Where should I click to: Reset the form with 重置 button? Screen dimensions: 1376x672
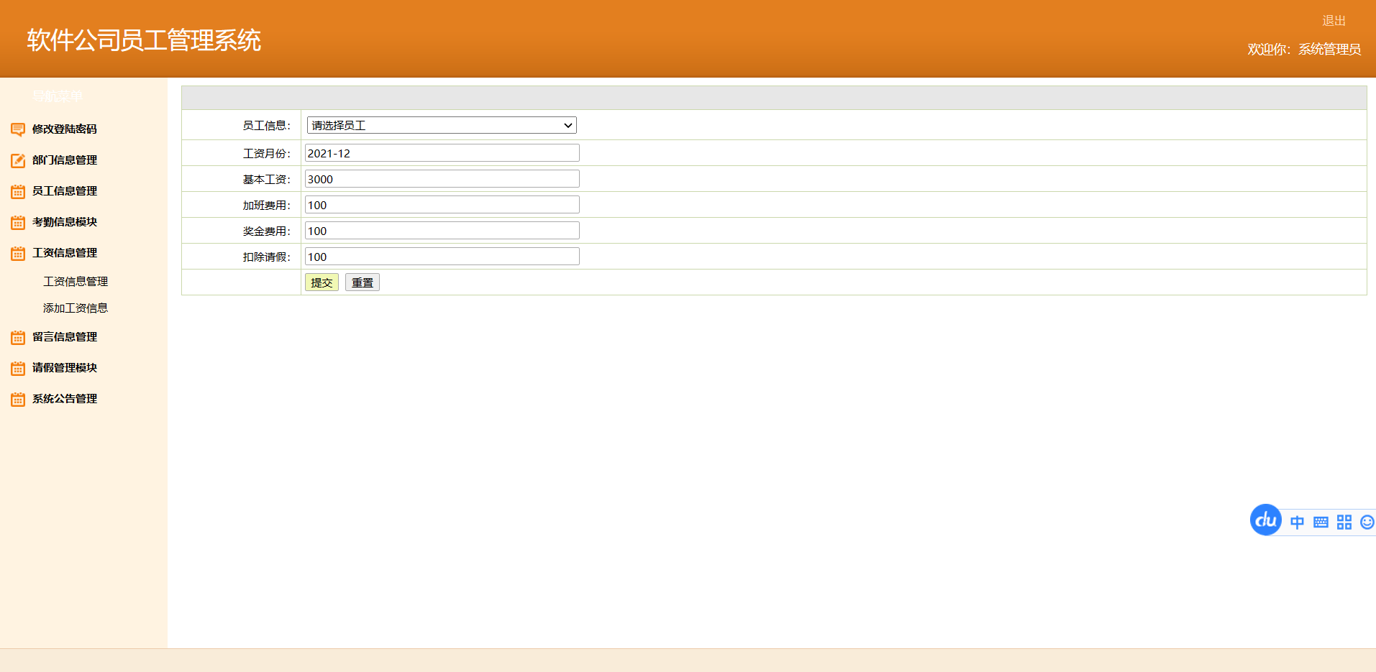point(362,282)
